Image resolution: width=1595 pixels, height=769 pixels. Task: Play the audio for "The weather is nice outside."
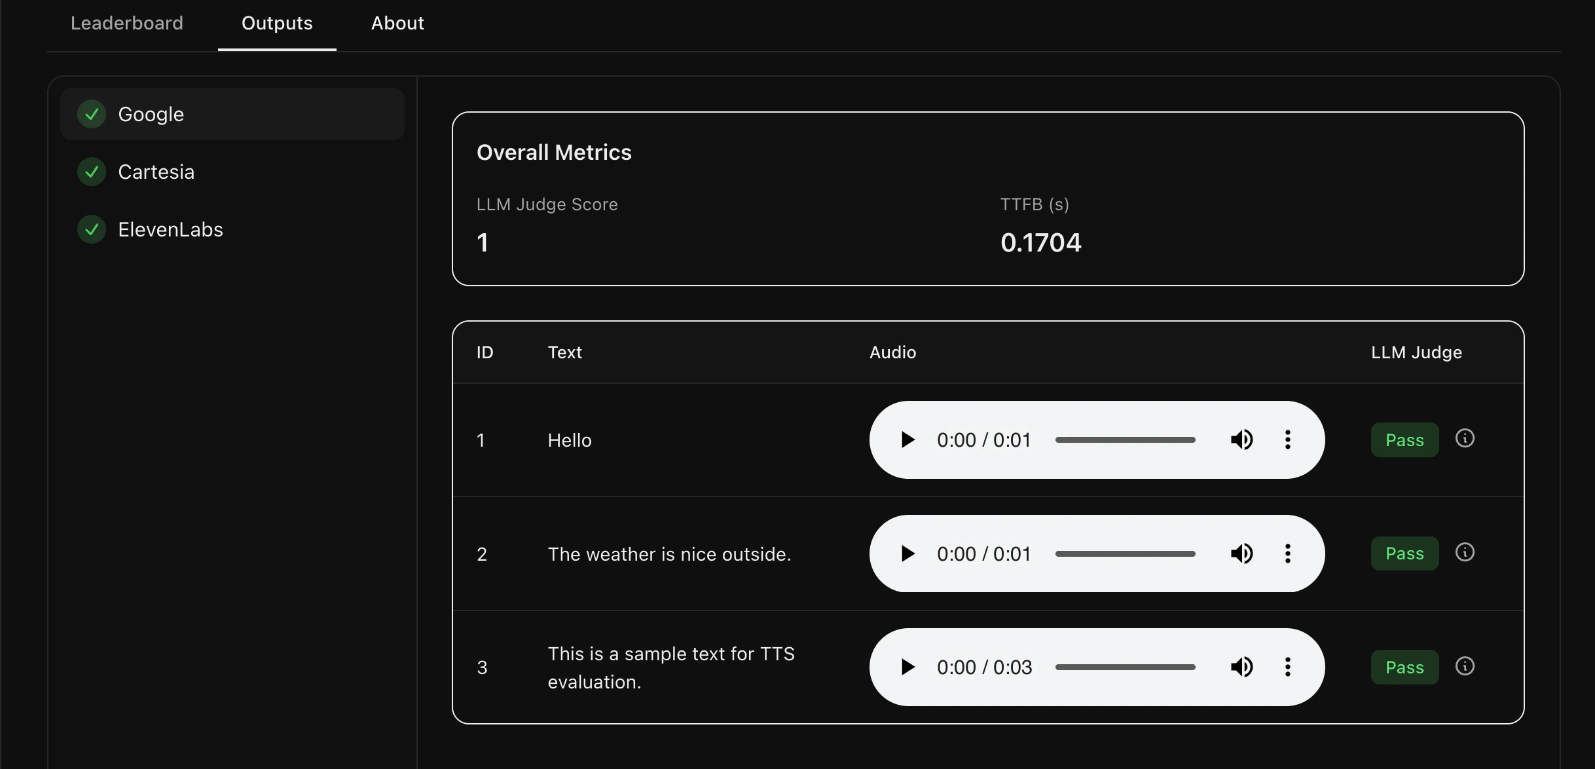coord(907,553)
